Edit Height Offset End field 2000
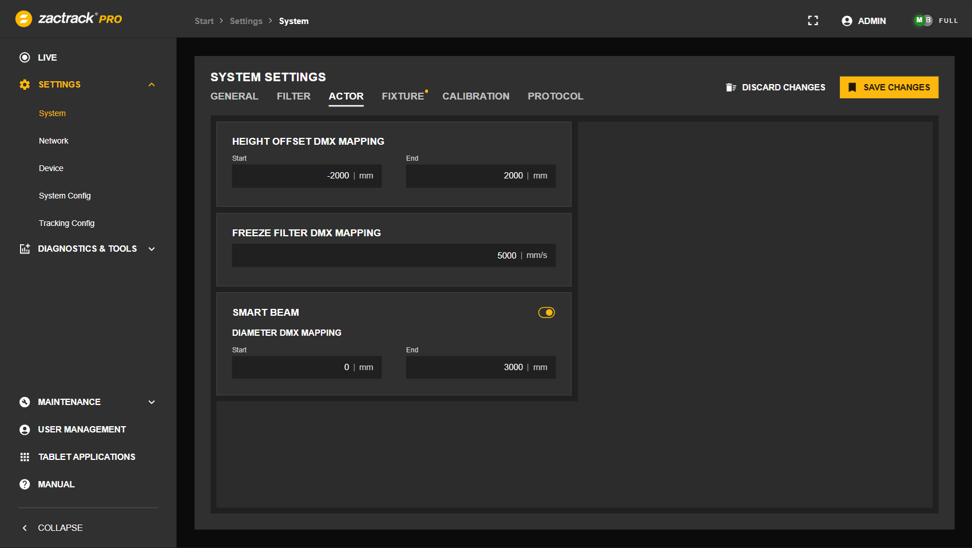972x548 pixels. pyautogui.click(x=481, y=176)
